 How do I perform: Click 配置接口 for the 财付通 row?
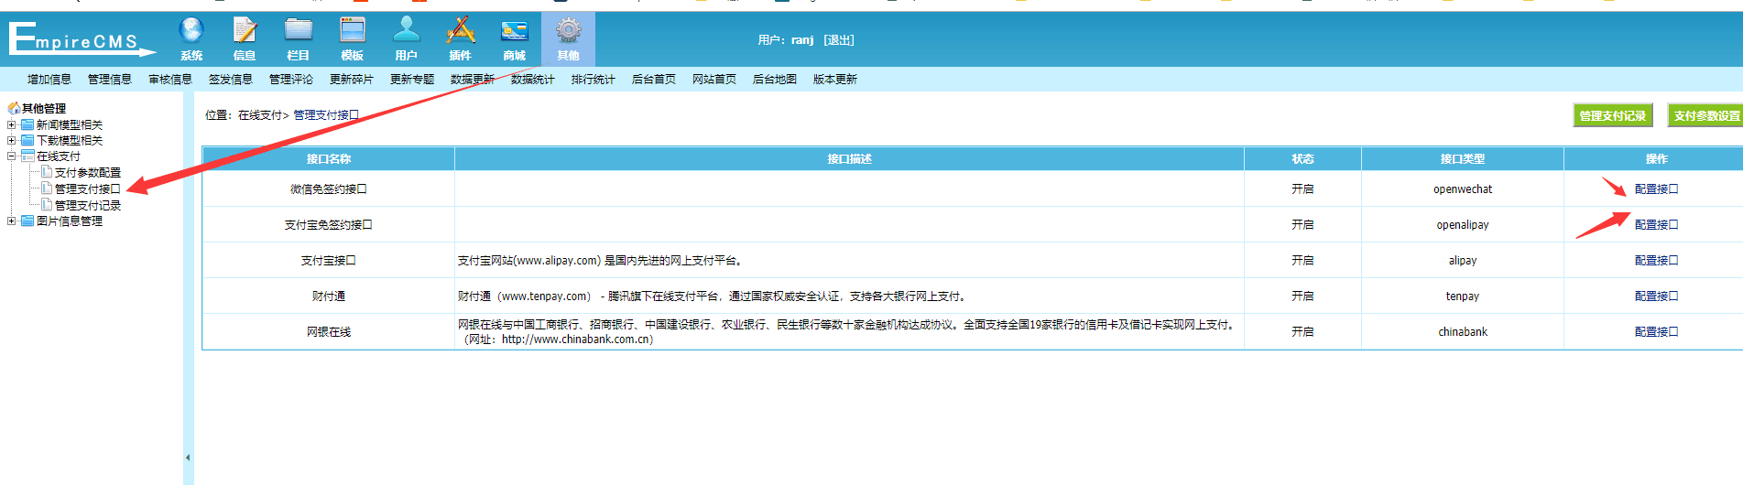pyautogui.click(x=1656, y=296)
